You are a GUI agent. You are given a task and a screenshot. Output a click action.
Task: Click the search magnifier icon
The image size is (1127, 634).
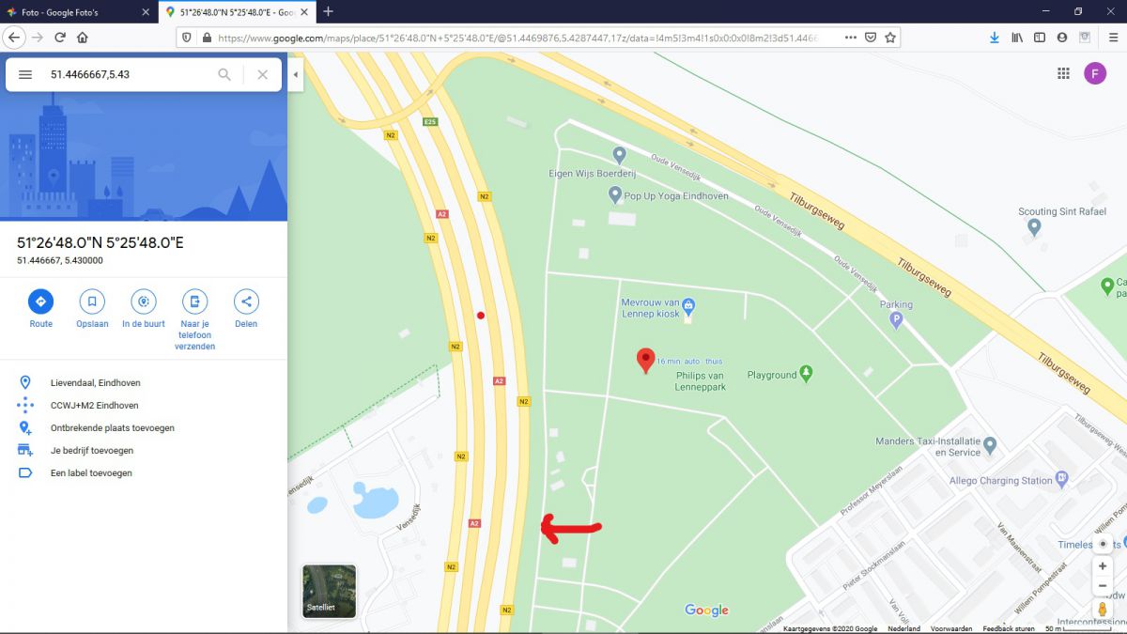[224, 74]
